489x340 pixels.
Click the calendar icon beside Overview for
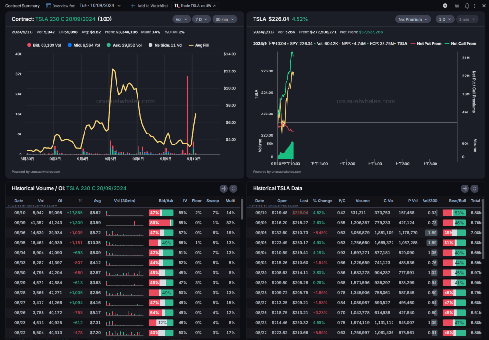click(x=49, y=6)
